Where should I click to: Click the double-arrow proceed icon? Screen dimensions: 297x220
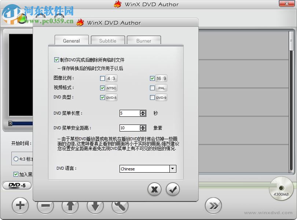coord(213,206)
